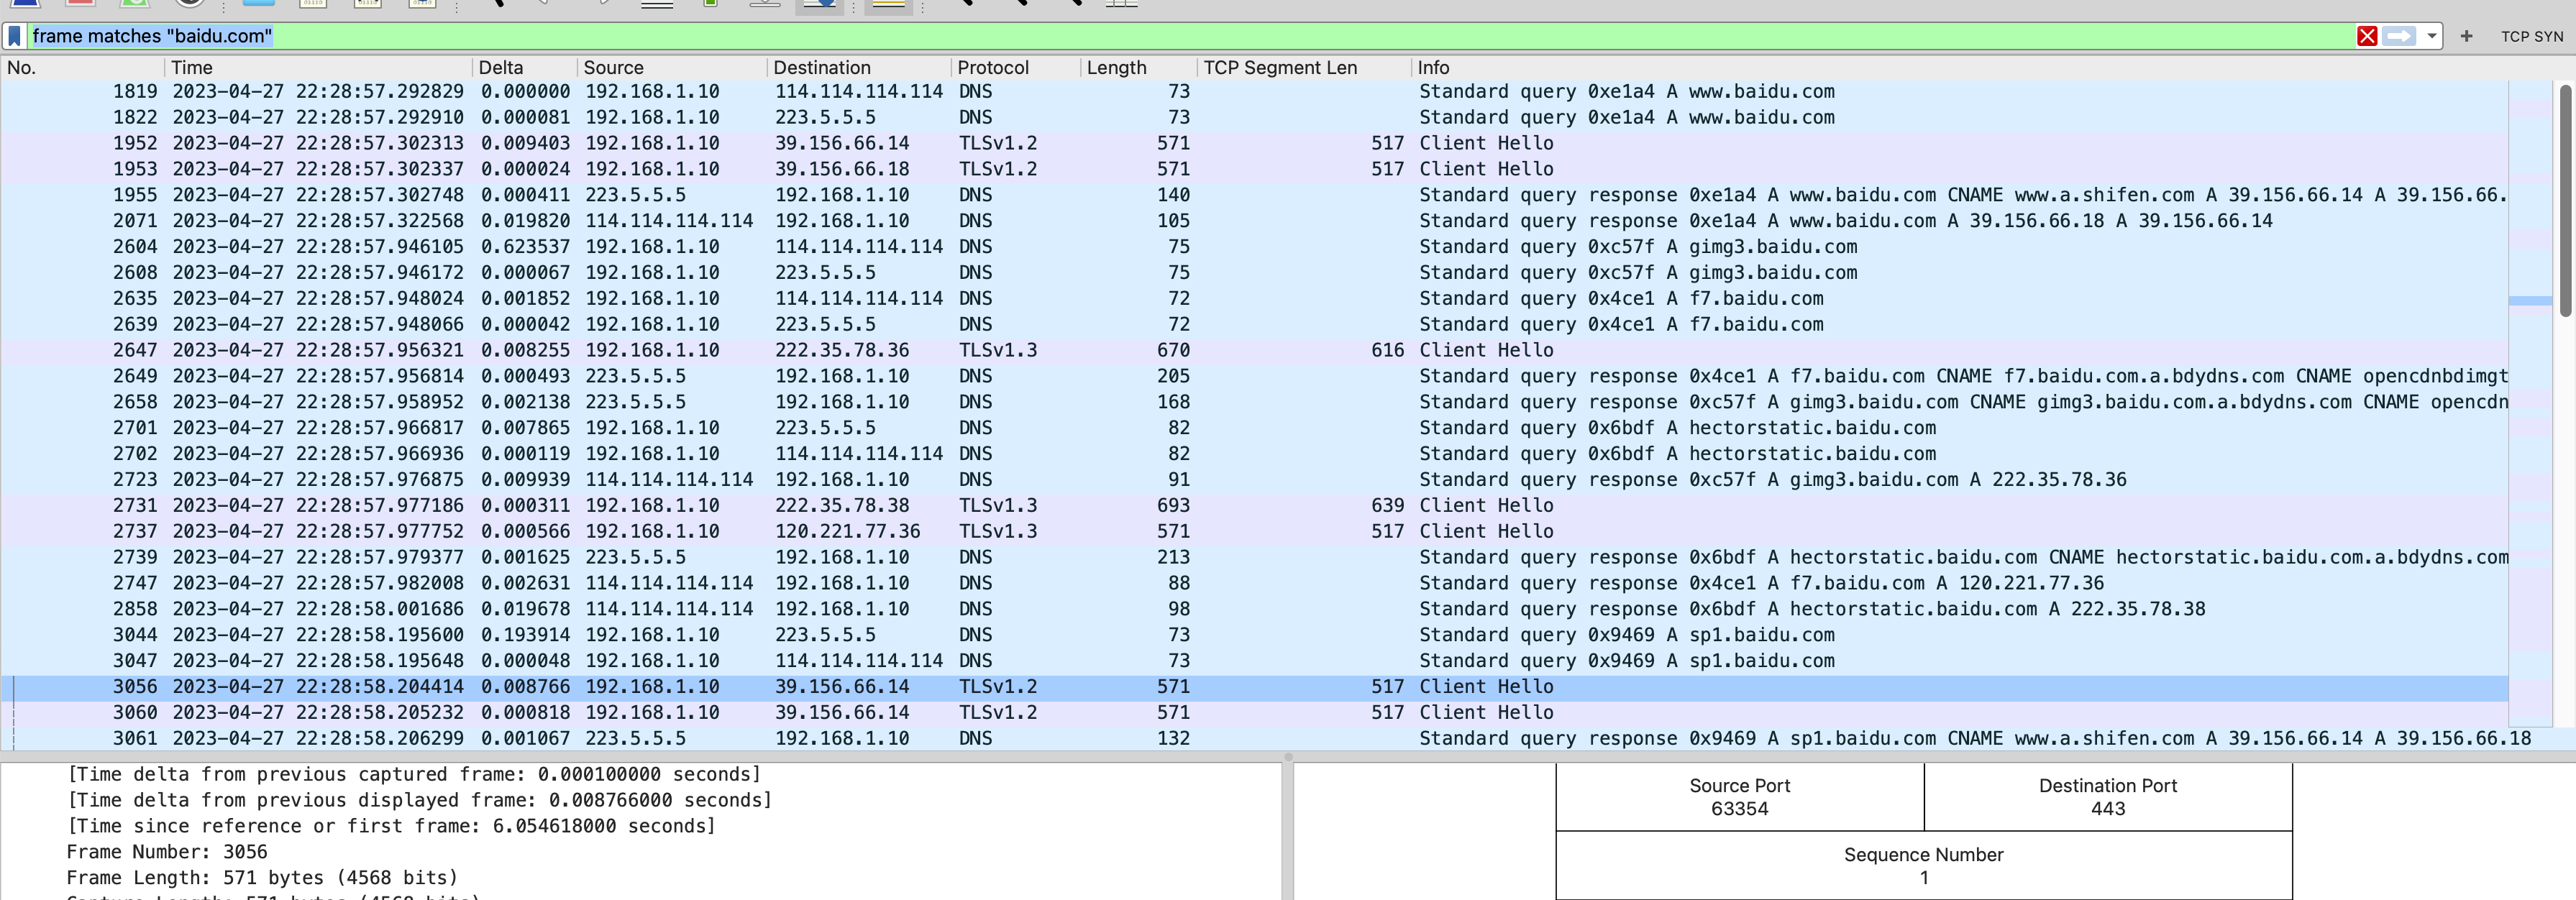This screenshot has height=900, width=2576.
Task: Go to the previous packet with the back arrow icon
Action: [544, 5]
